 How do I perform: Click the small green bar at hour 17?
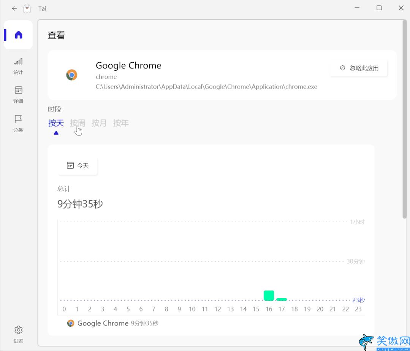282,299
